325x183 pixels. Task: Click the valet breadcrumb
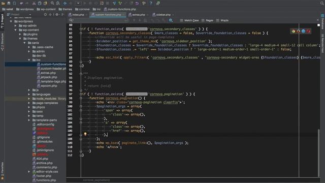(x=8, y=9)
